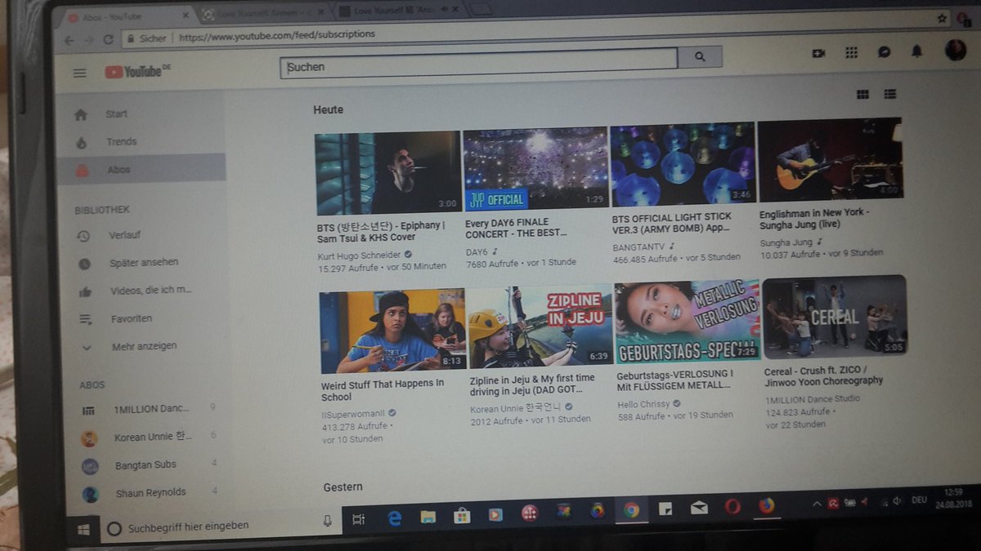This screenshot has height=551, width=981.
Task: Open the notifications bell
Action: pos(916,51)
